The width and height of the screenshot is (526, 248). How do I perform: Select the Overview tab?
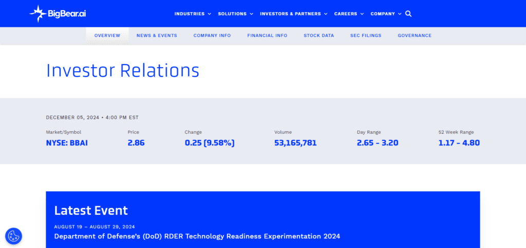(107, 35)
